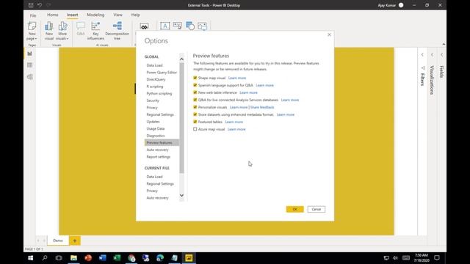The width and height of the screenshot is (470, 264).
Task: Click the options list scroll-down arrow
Action: [x=181, y=196]
